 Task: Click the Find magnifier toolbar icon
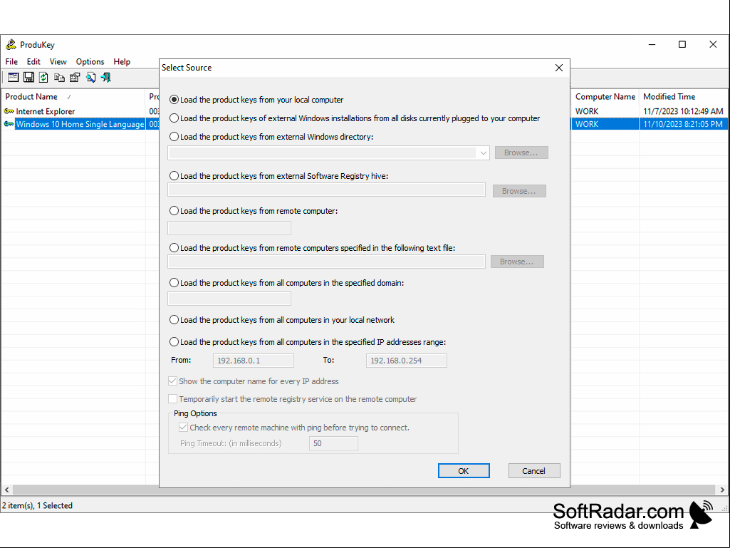(90, 78)
